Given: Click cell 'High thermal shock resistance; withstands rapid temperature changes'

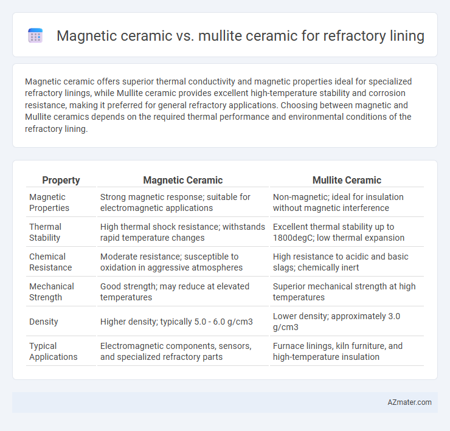Looking at the screenshot, I should pos(182,232).
